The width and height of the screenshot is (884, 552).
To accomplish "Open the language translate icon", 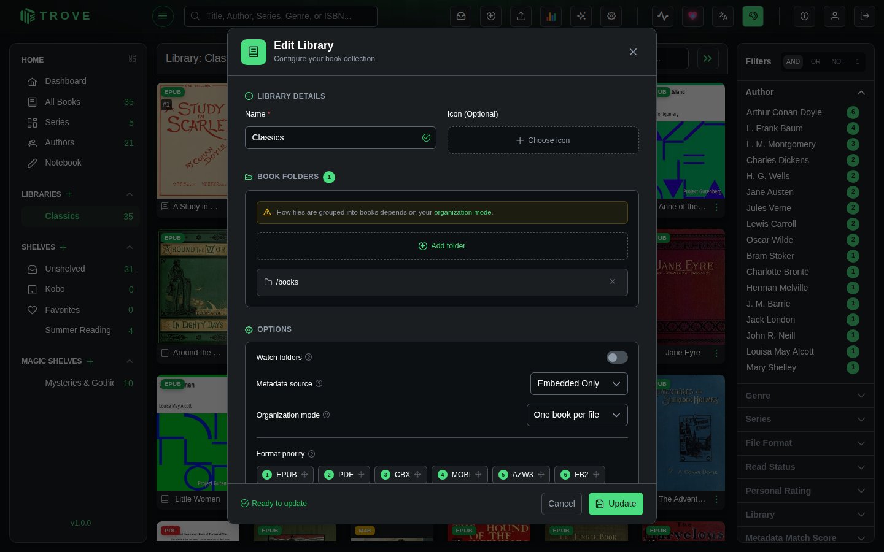I will click(723, 16).
